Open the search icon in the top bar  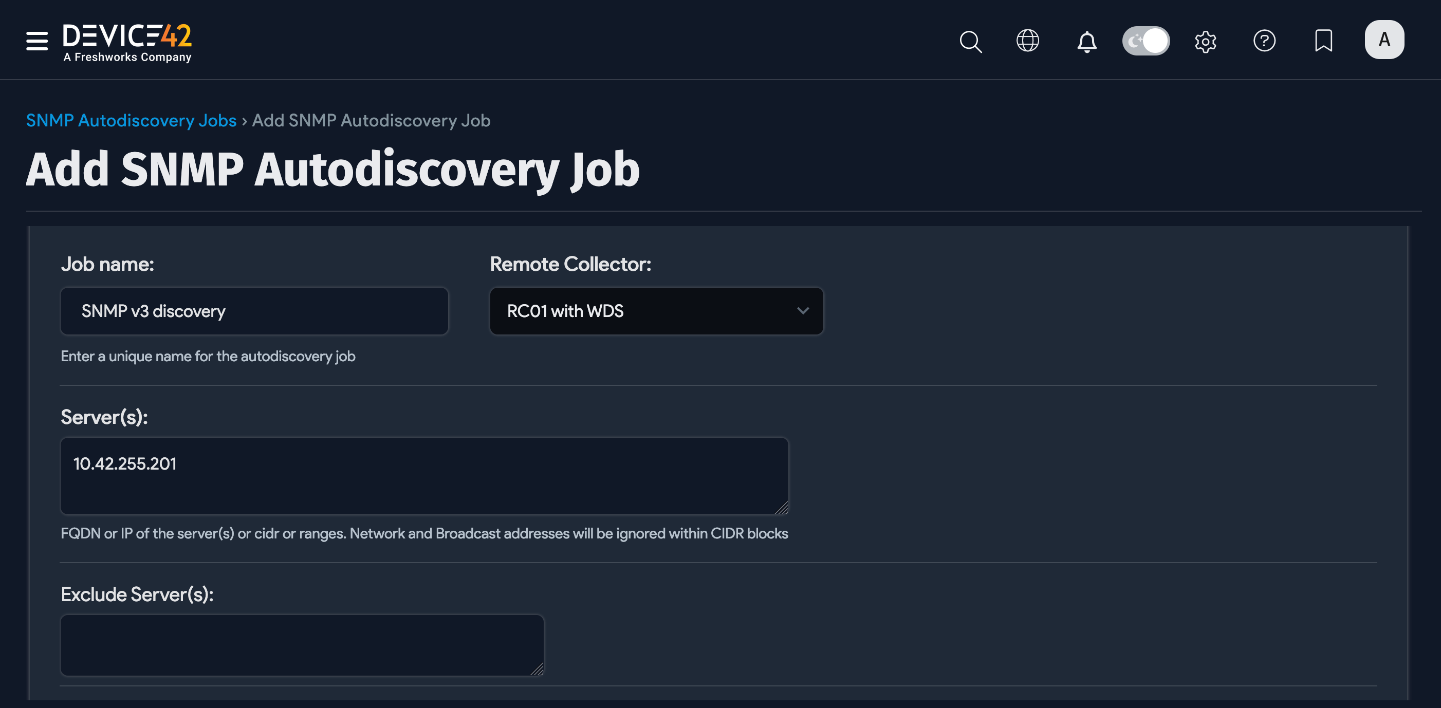(971, 42)
